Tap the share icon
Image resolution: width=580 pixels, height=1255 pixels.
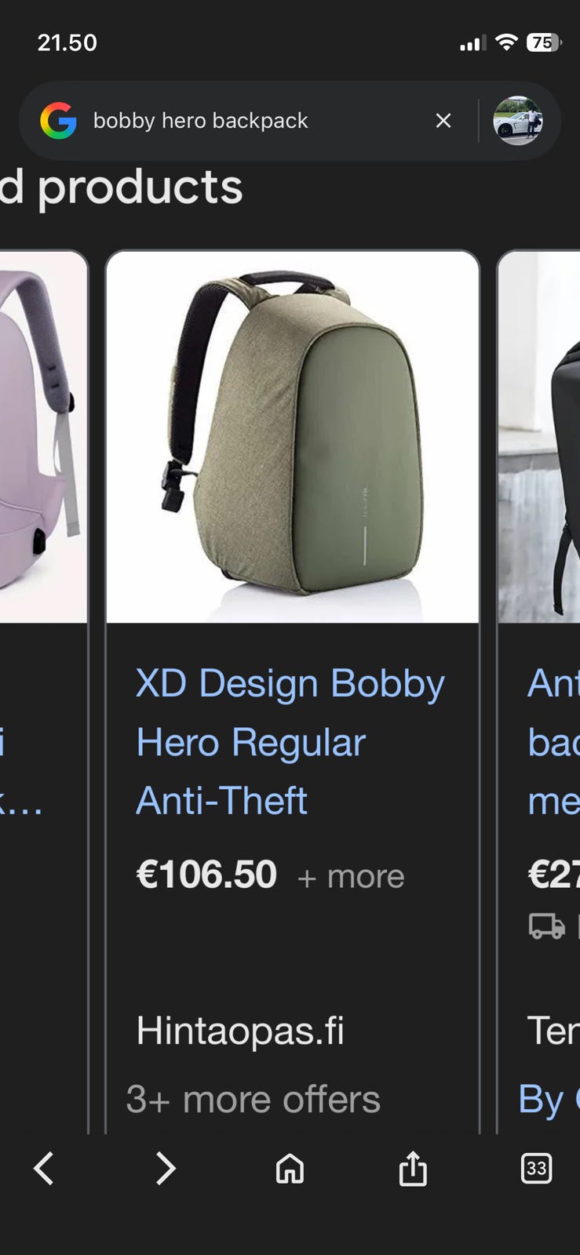[x=413, y=1169]
